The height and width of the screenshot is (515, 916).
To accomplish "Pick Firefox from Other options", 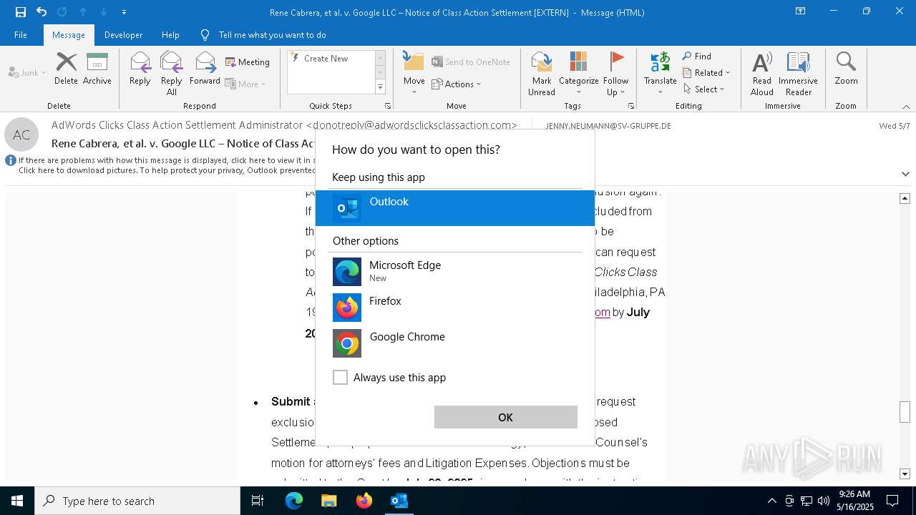I will (x=455, y=308).
